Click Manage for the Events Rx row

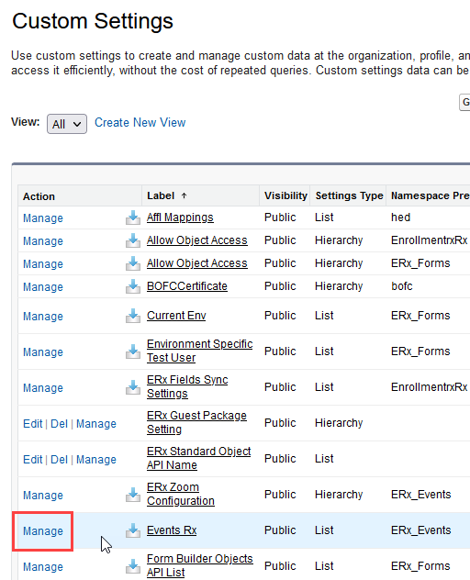click(43, 531)
